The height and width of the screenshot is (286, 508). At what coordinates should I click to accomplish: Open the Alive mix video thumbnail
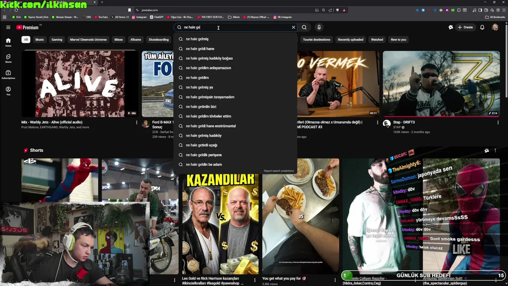pos(80,84)
